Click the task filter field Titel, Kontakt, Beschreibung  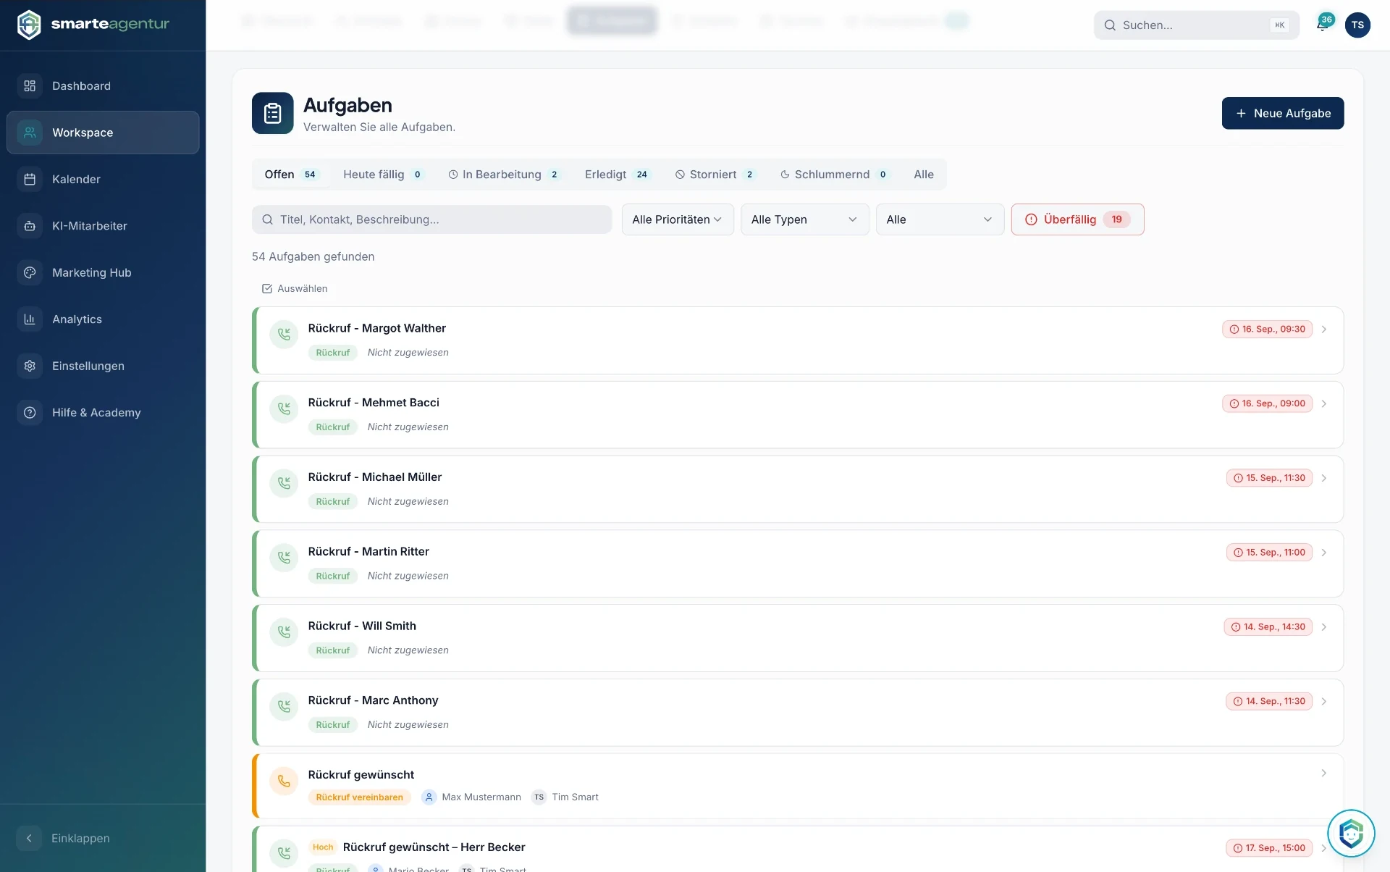pyautogui.click(x=431, y=219)
